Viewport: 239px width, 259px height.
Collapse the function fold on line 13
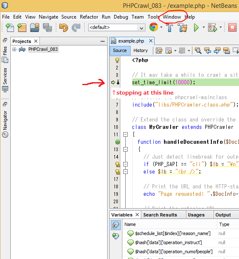pos(125,149)
